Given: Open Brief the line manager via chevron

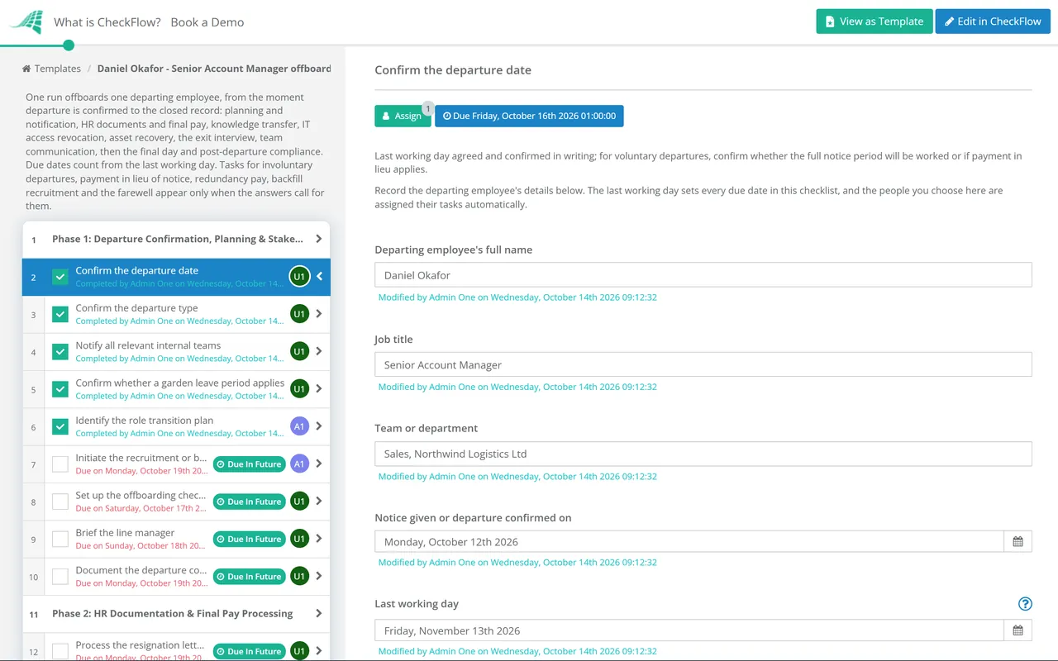Looking at the screenshot, I should [319, 539].
